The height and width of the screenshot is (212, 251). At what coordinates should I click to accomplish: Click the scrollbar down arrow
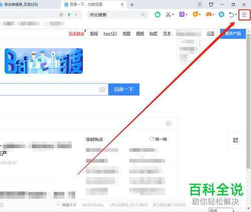click(248, 208)
